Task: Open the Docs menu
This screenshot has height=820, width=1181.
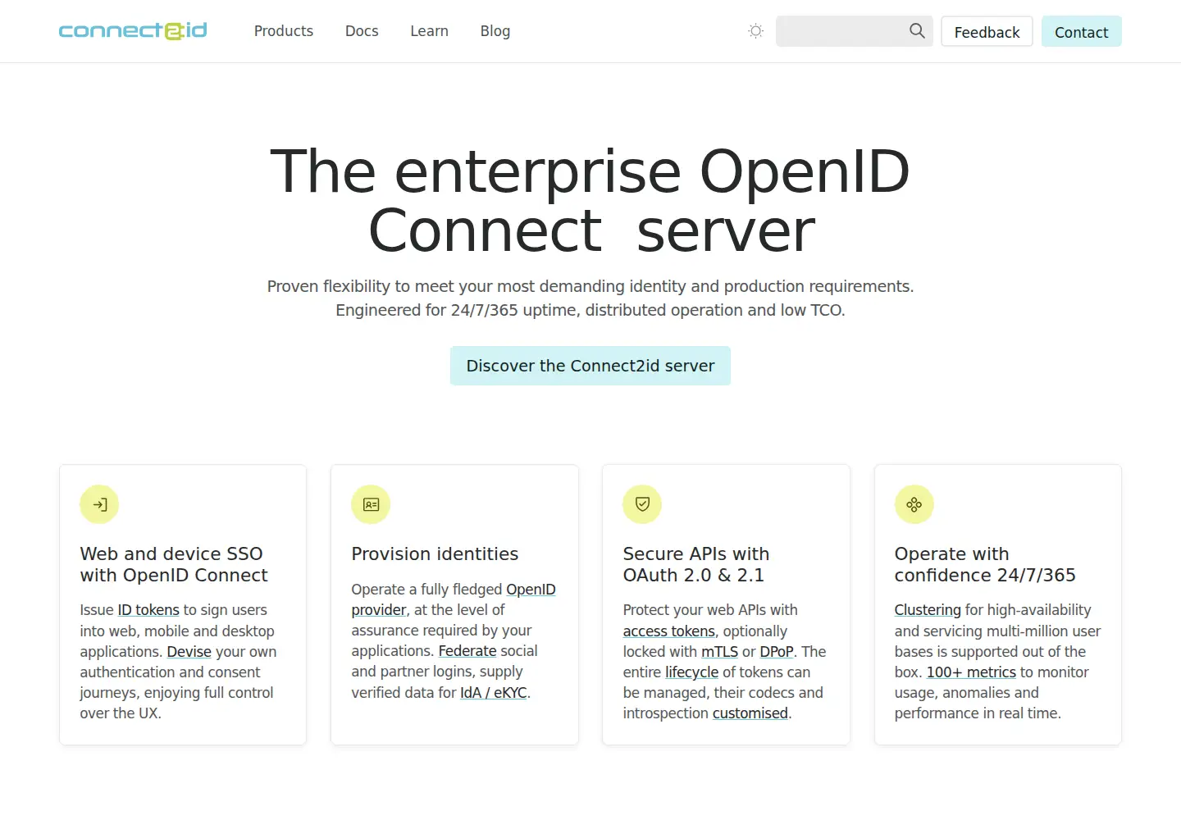Action: [x=362, y=31]
